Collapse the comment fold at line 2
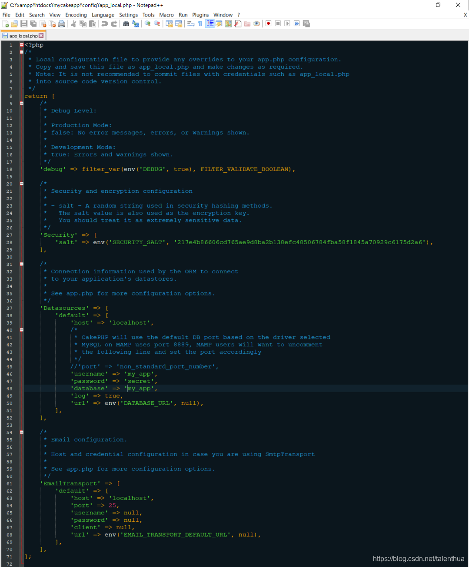The image size is (469, 567). (x=22, y=52)
